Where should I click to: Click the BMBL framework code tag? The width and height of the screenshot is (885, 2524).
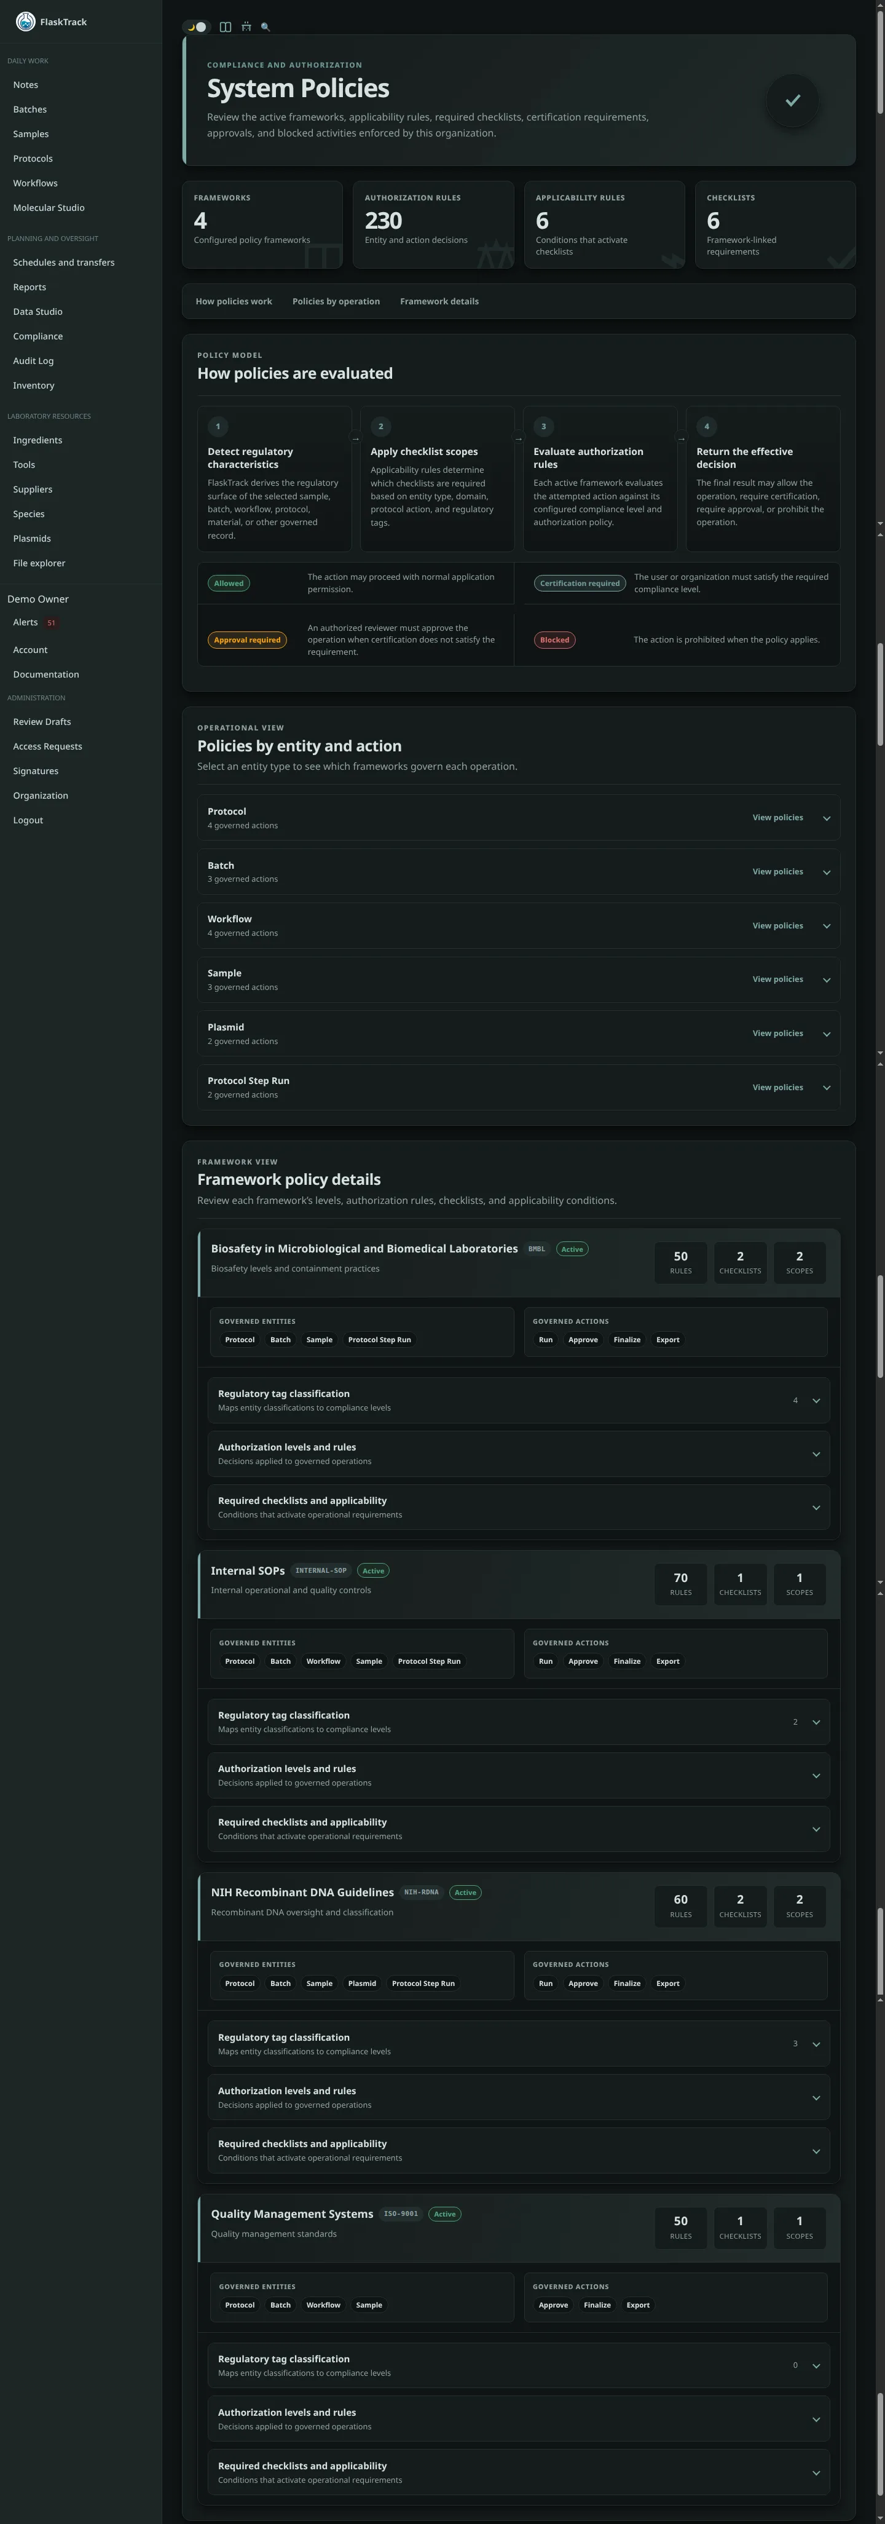(537, 1249)
